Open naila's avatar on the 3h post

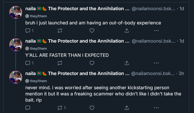coord(16,77)
